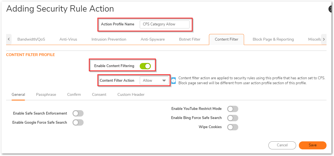Switch to the Anti-Virus tab

[x=68, y=39]
